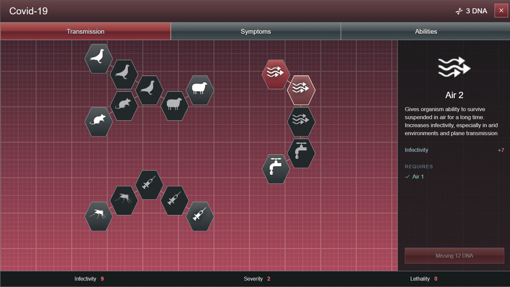Click the Air 1 requirement entry
Viewport: 510px width, 287px height.
click(415, 177)
